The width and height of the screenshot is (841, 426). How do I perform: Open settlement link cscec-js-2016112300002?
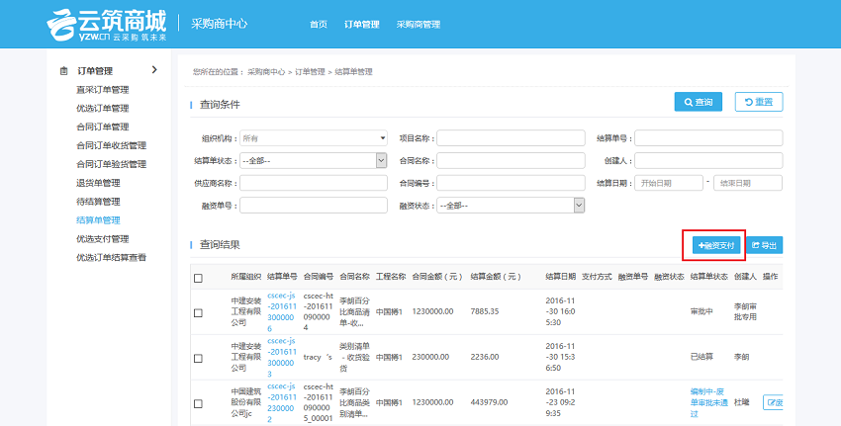[x=282, y=402]
